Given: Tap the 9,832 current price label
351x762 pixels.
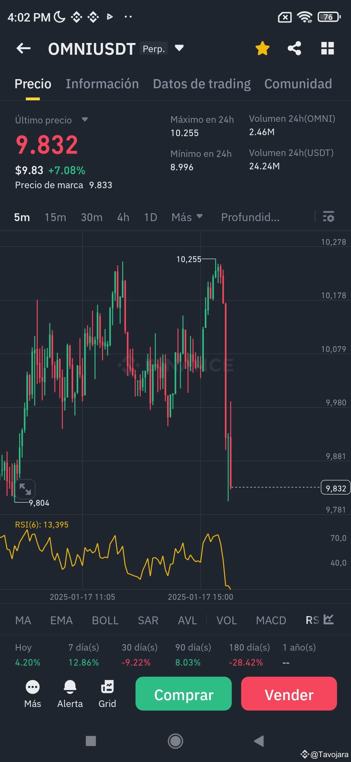Looking at the screenshot, I should pyautogui.click(x=336, y=487).
